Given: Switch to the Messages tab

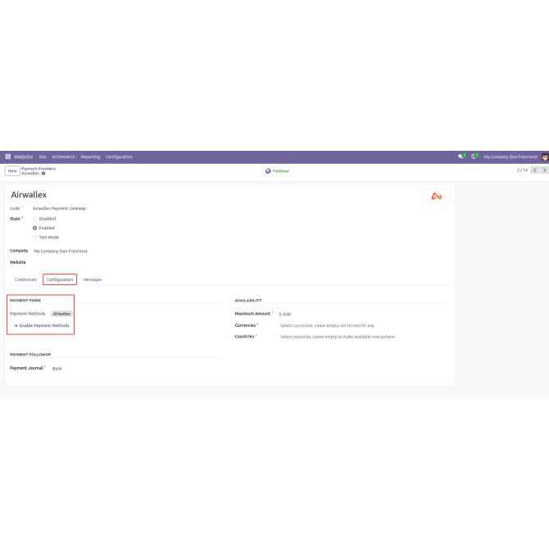Looking at the screenshot, I should point(92,279).
